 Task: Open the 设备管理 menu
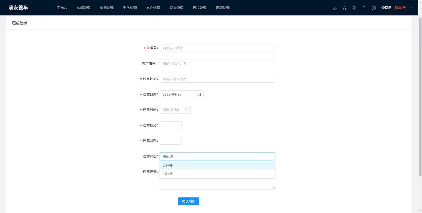point(176,8)
